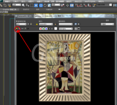Toggle Keyboard Shortcut Override

72,5
